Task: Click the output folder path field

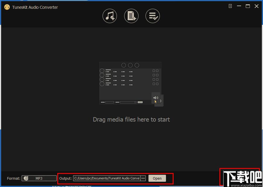Action: click(107, 178)
